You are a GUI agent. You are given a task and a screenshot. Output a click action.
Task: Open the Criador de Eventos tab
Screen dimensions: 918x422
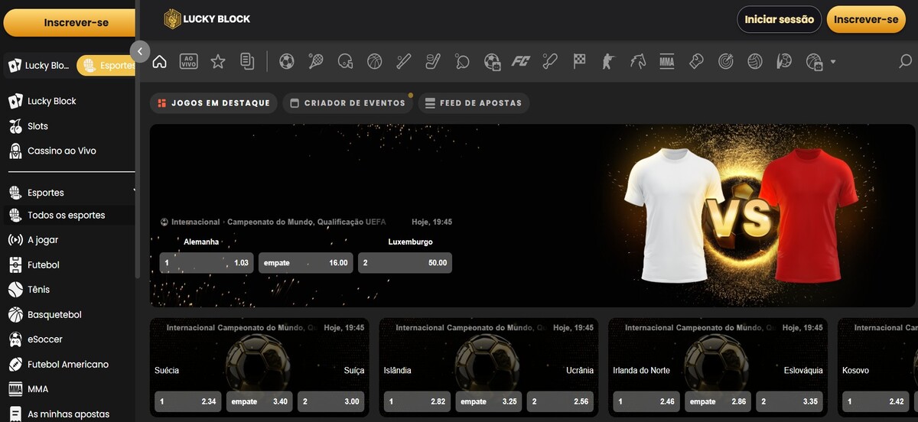[x=348, y=103]
